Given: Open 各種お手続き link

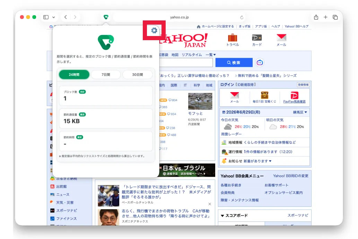Looking at the screenshot, I should pyautogui.click(x=231, y=185).
